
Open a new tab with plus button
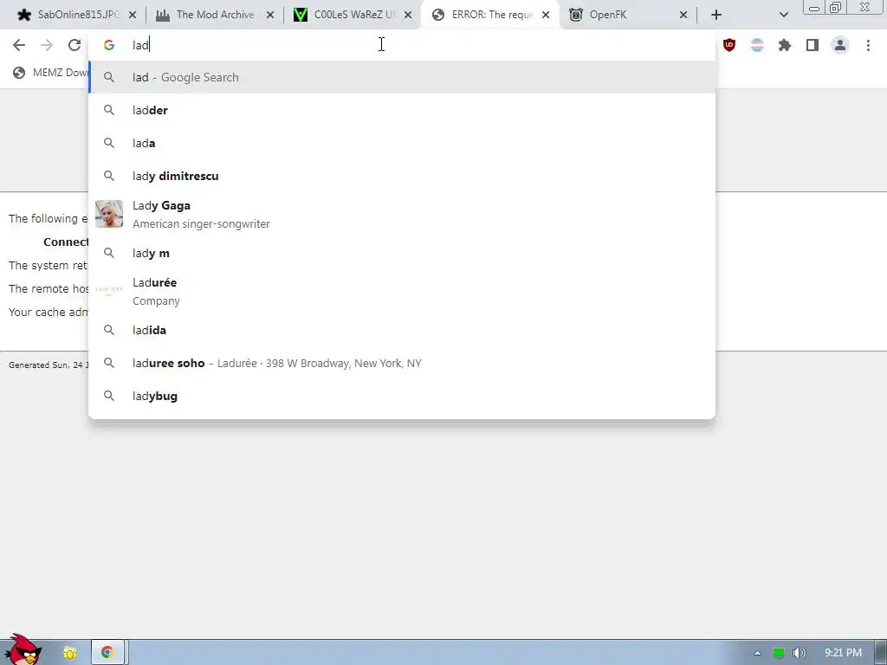pos(716,15)
